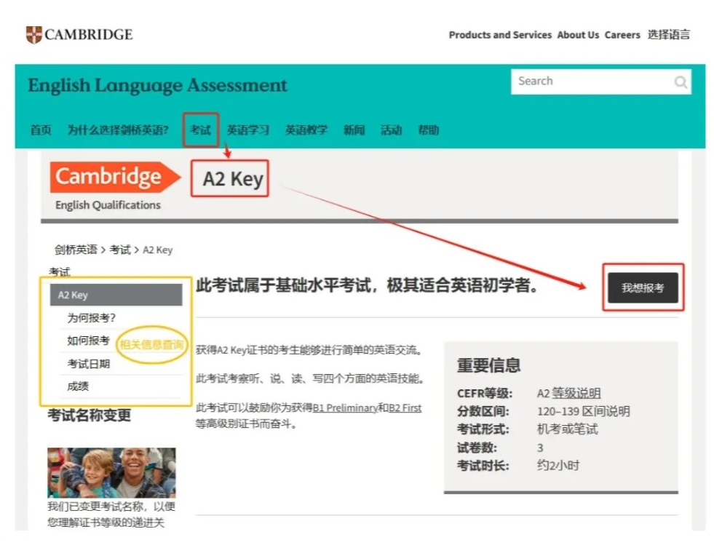Click the search magnifier icon
Viewport: 714px width, 556px height.
[x=680, y=82]
